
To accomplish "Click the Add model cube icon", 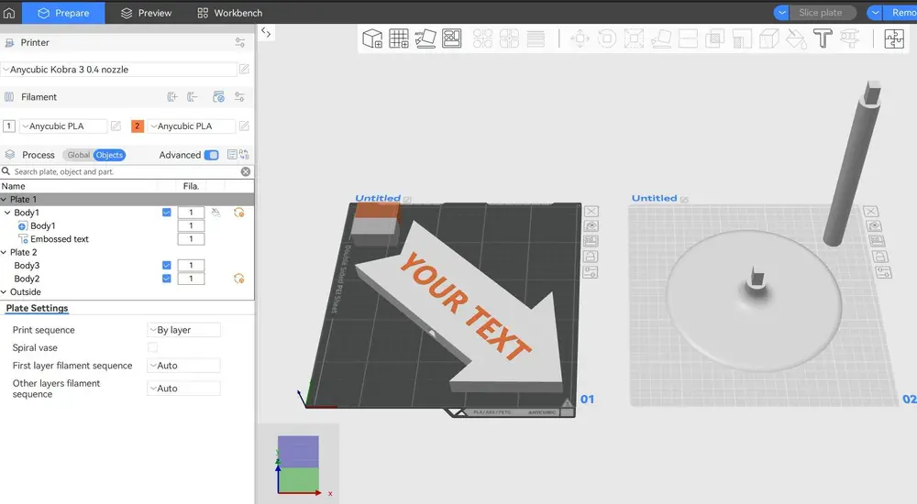I will click(x=372, y=38).
